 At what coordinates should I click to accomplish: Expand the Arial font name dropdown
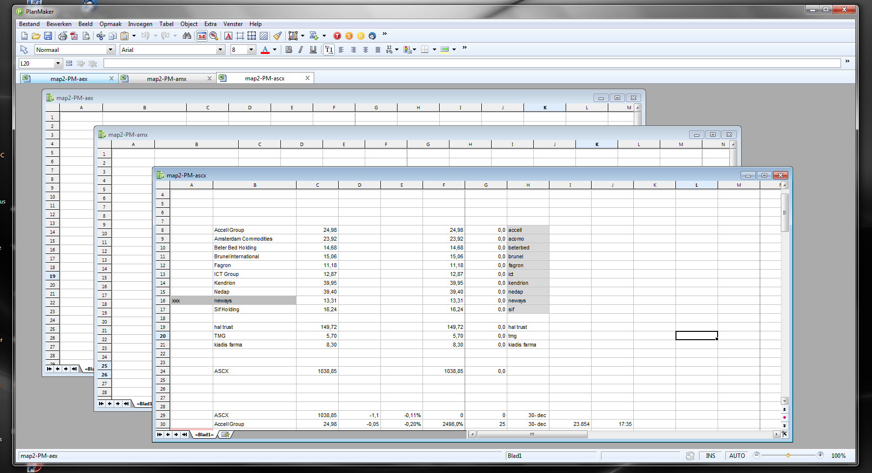tap(220, 50)
